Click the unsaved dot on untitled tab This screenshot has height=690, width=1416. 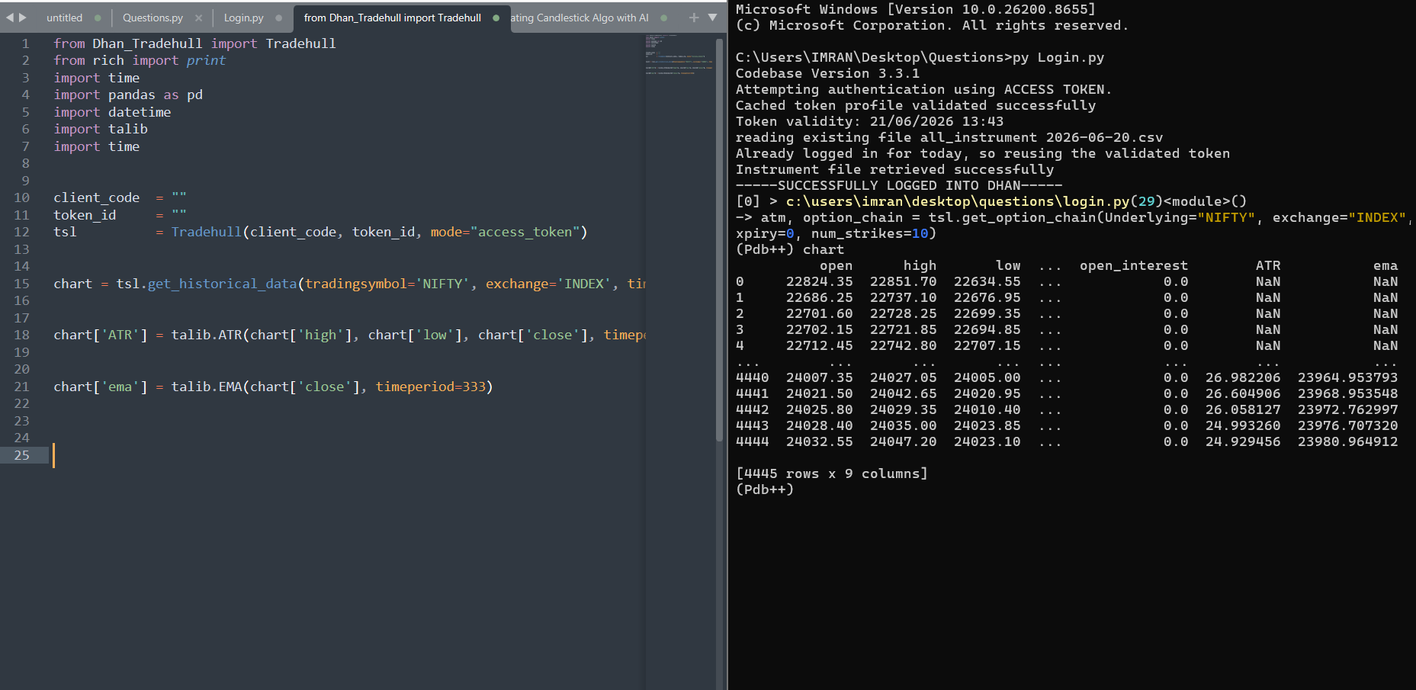[98, 18]
